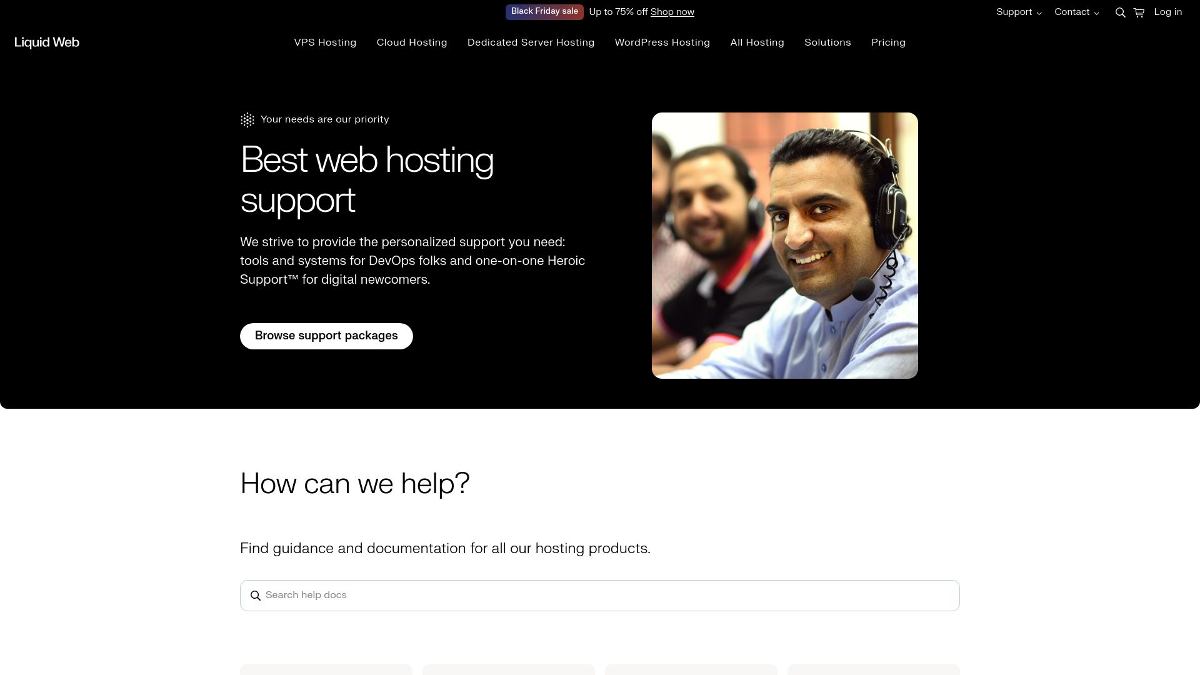Follow the Shop now link

click(x=671, y=12)
